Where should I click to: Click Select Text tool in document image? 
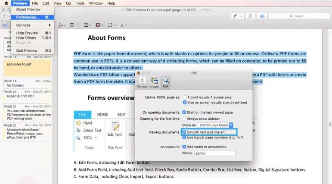click(x=89, y=131)
